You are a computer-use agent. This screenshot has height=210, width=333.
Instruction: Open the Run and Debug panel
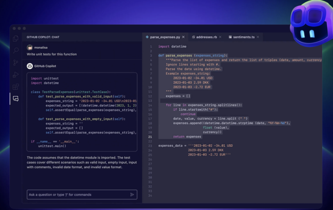coord(15,74)
